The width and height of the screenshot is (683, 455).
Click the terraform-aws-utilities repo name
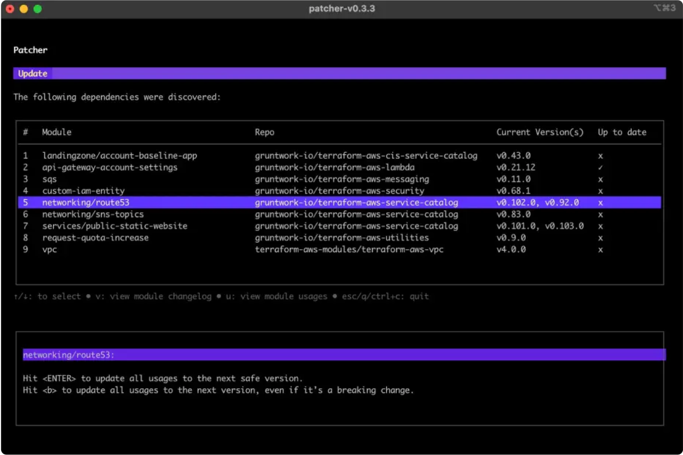(x=342, y=238)
